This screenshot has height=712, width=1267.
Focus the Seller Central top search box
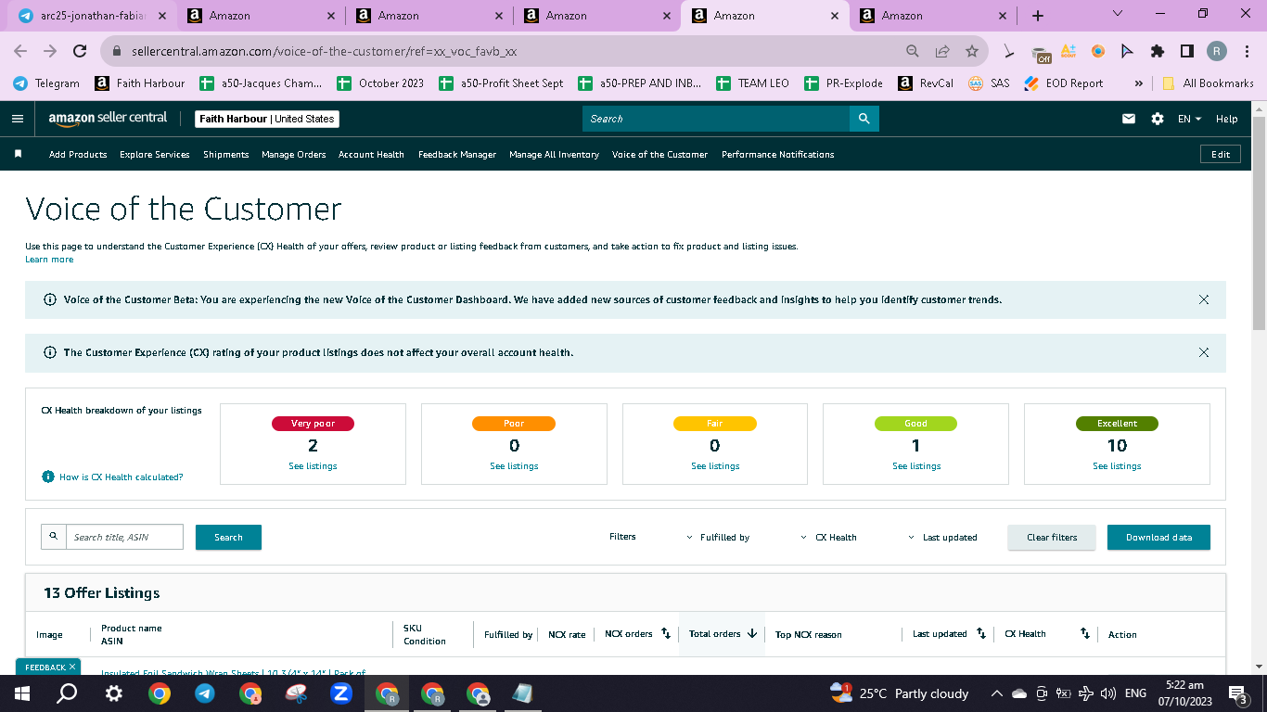[x=716, y=119]
